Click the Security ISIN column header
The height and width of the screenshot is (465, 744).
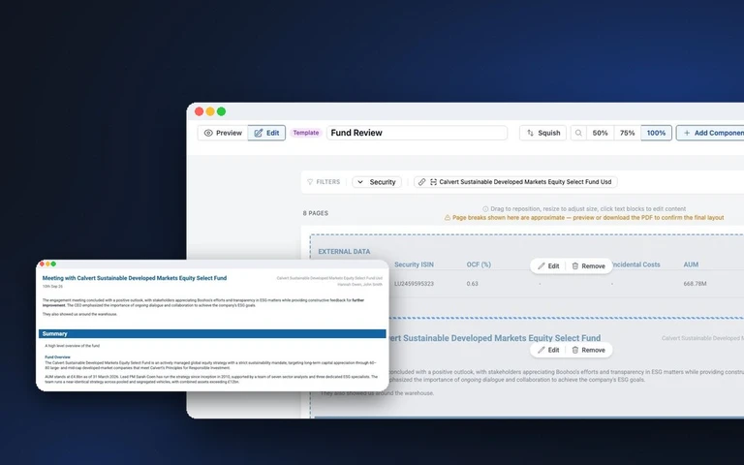click(x=414, y=264)
